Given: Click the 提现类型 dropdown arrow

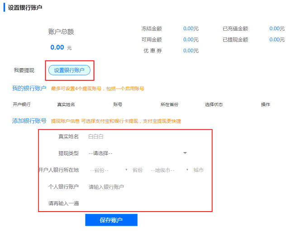Looking at the screenshot, I should pyautogui.click(x=185, y=153).
